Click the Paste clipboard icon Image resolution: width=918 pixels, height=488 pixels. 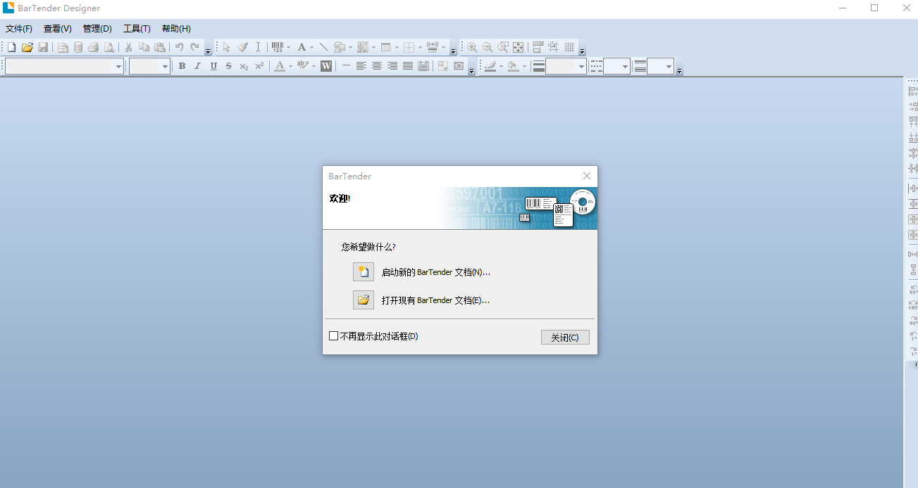point(160,47)
